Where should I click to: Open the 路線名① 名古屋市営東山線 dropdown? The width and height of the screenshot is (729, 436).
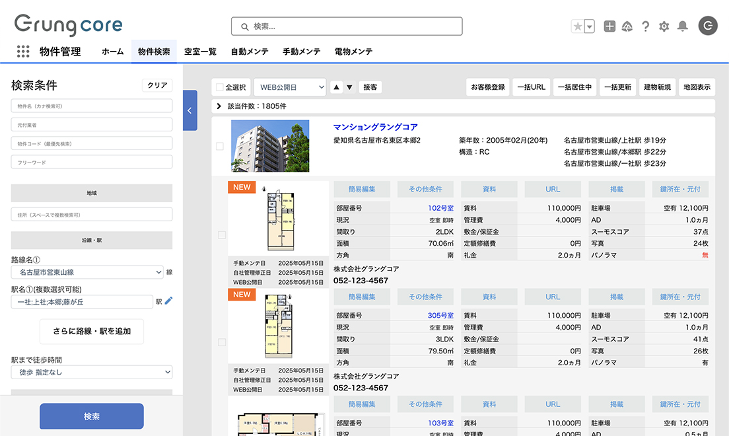coord(87,272)
